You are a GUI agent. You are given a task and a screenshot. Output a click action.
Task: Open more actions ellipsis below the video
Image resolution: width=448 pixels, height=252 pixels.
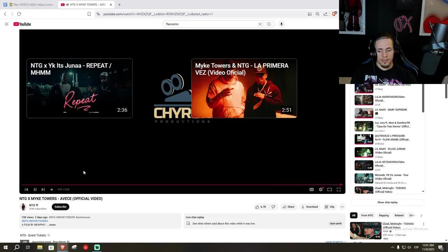point(342,207)
